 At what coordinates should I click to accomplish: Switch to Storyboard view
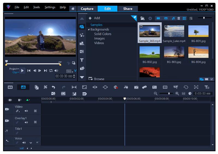click(10, 87)
